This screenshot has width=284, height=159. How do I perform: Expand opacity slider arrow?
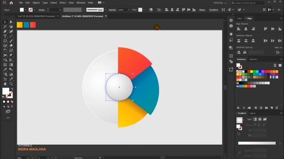[x=129, y=10]
